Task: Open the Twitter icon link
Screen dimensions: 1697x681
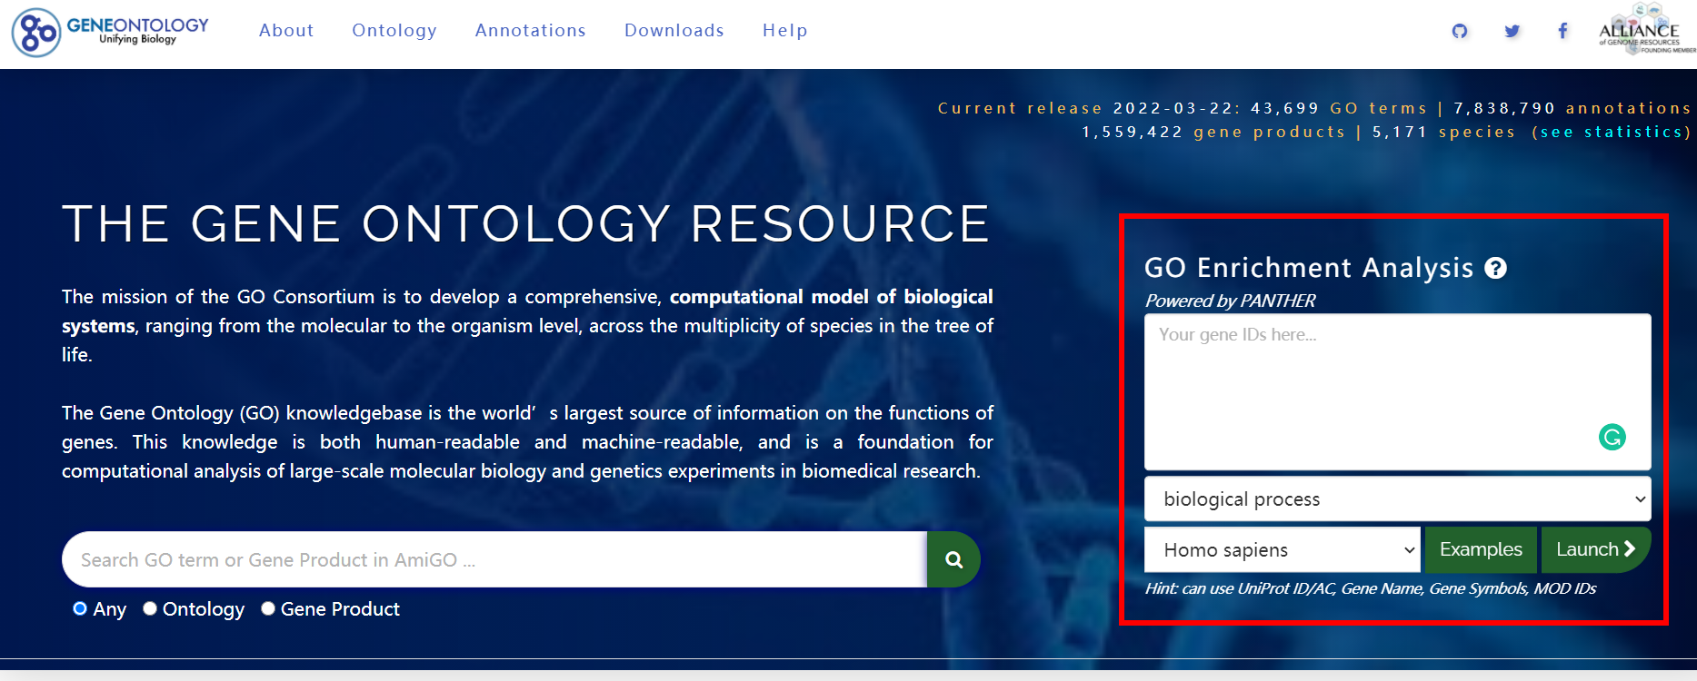Action: (x=1512, y=31)
